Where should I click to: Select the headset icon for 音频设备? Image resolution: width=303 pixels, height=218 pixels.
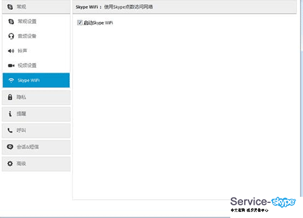coord(11,36)
